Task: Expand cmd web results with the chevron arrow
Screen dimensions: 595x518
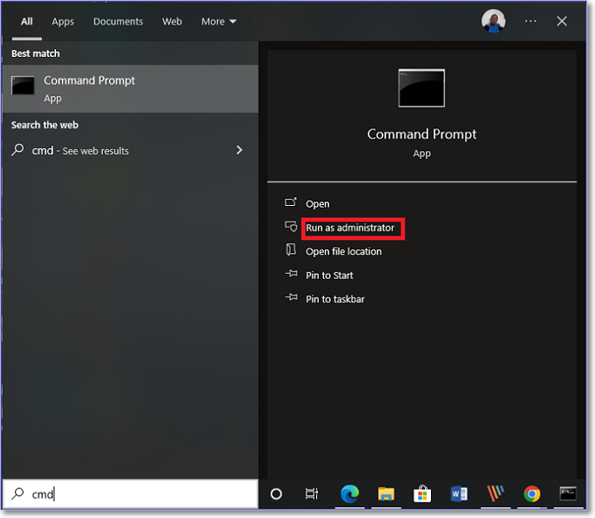Action: click(239, 151)
